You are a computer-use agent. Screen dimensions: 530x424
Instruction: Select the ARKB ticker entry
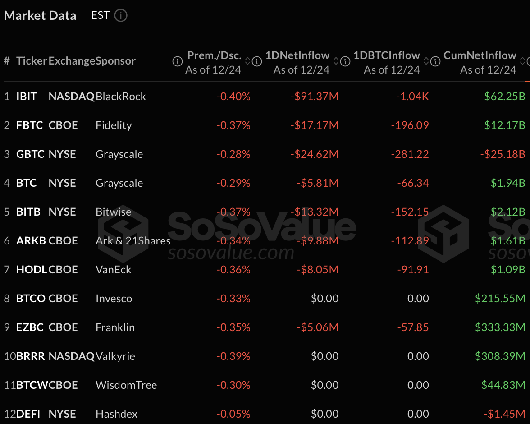click(31, 240)
